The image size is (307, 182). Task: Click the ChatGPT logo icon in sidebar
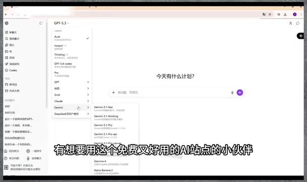(7, 23)
